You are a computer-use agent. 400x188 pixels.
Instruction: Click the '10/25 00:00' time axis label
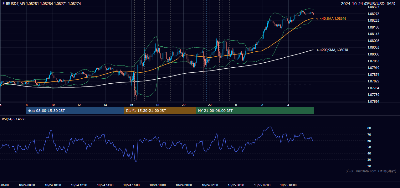236,185
